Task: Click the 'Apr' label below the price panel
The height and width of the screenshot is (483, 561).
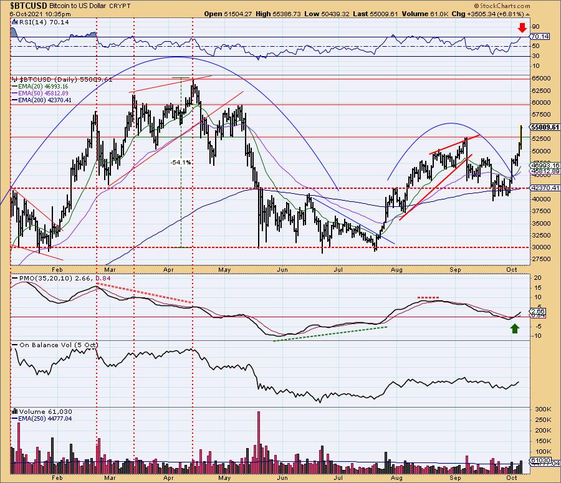Action: tap(168, 269)
